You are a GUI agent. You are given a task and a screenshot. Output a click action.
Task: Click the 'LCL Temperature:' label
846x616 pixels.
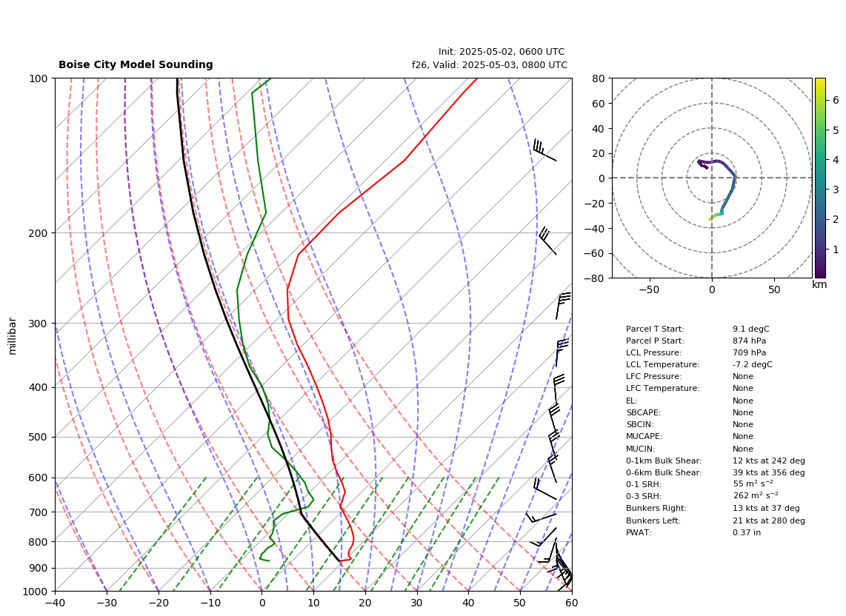[x=662, y=364]
